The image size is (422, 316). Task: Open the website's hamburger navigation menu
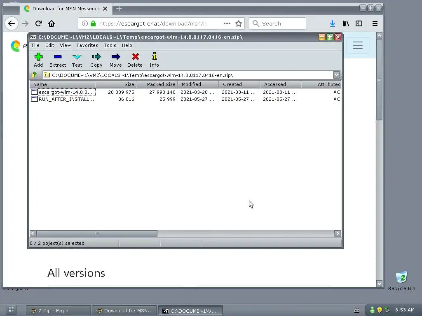(x=358, y=45)
